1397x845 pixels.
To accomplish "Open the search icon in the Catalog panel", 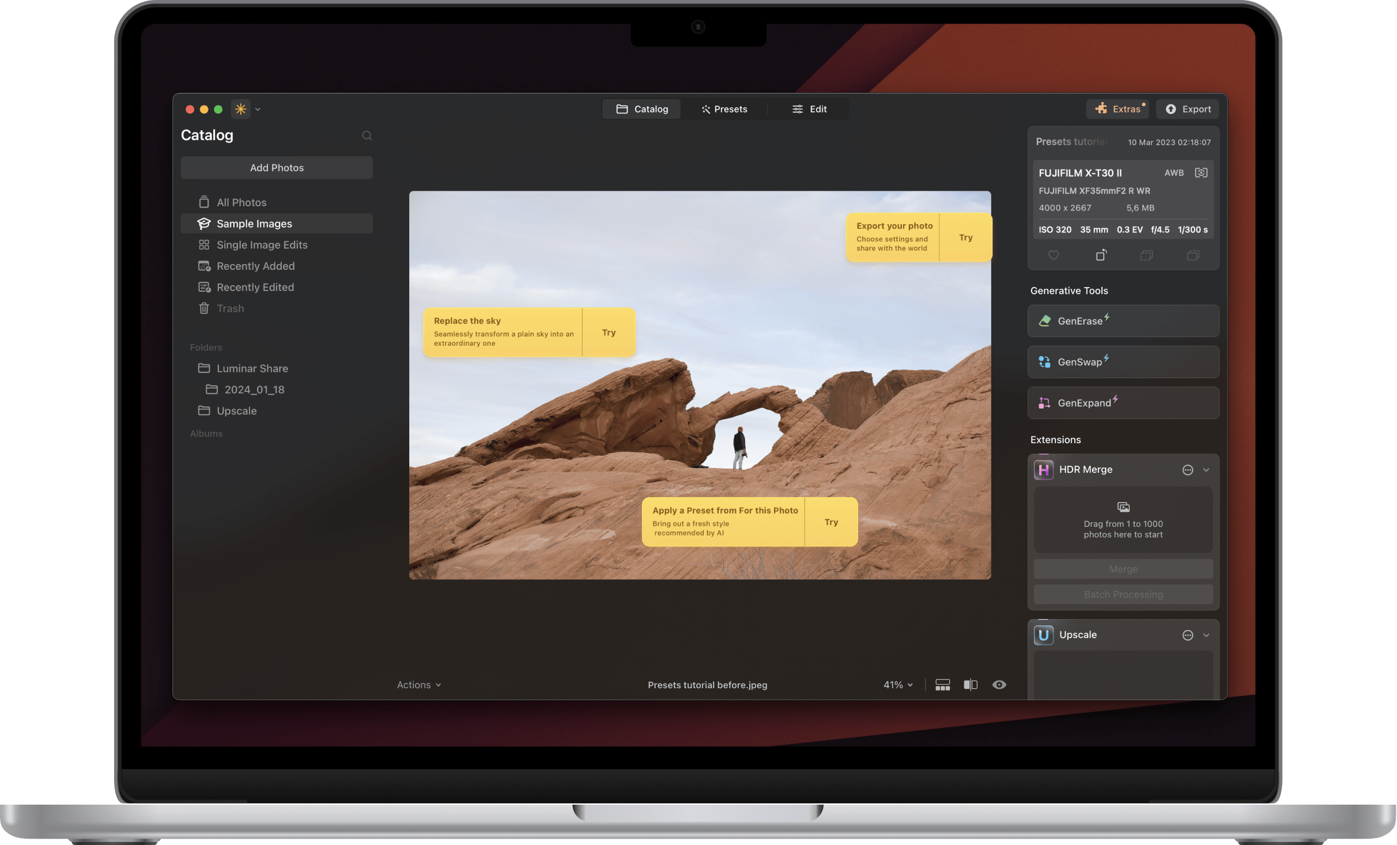I will point(367,135).
